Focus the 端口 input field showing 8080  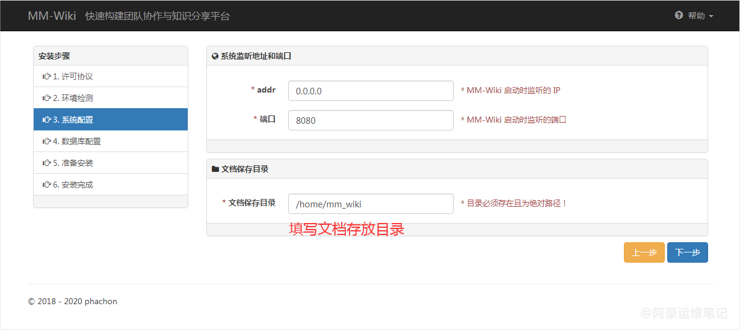pyautogui.click(x=371, y=120)
